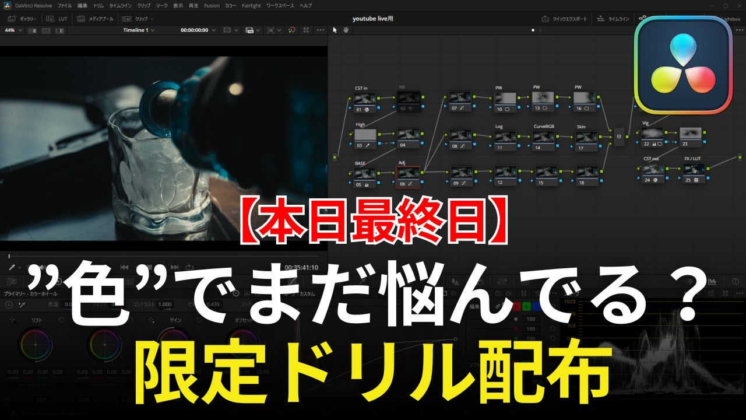Select the arrow pointer tool in node editor
746x420 pixels.
click(x=335, y=30)
